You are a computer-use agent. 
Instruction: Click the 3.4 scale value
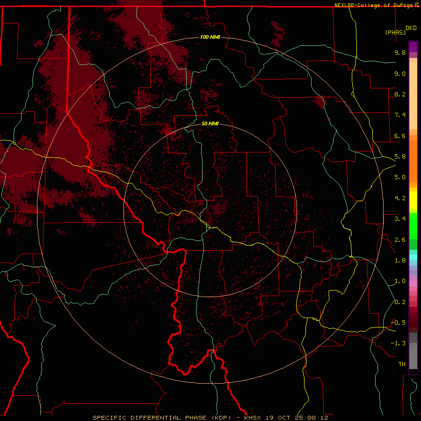[x=400, y=219]
